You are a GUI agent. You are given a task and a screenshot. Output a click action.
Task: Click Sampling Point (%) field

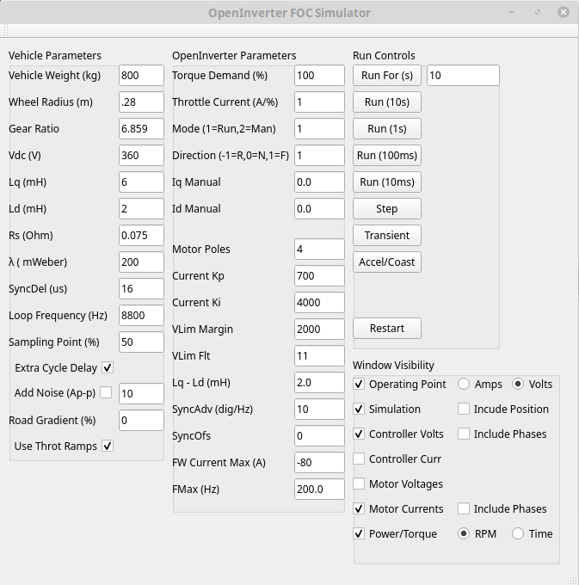pos(141,342)
